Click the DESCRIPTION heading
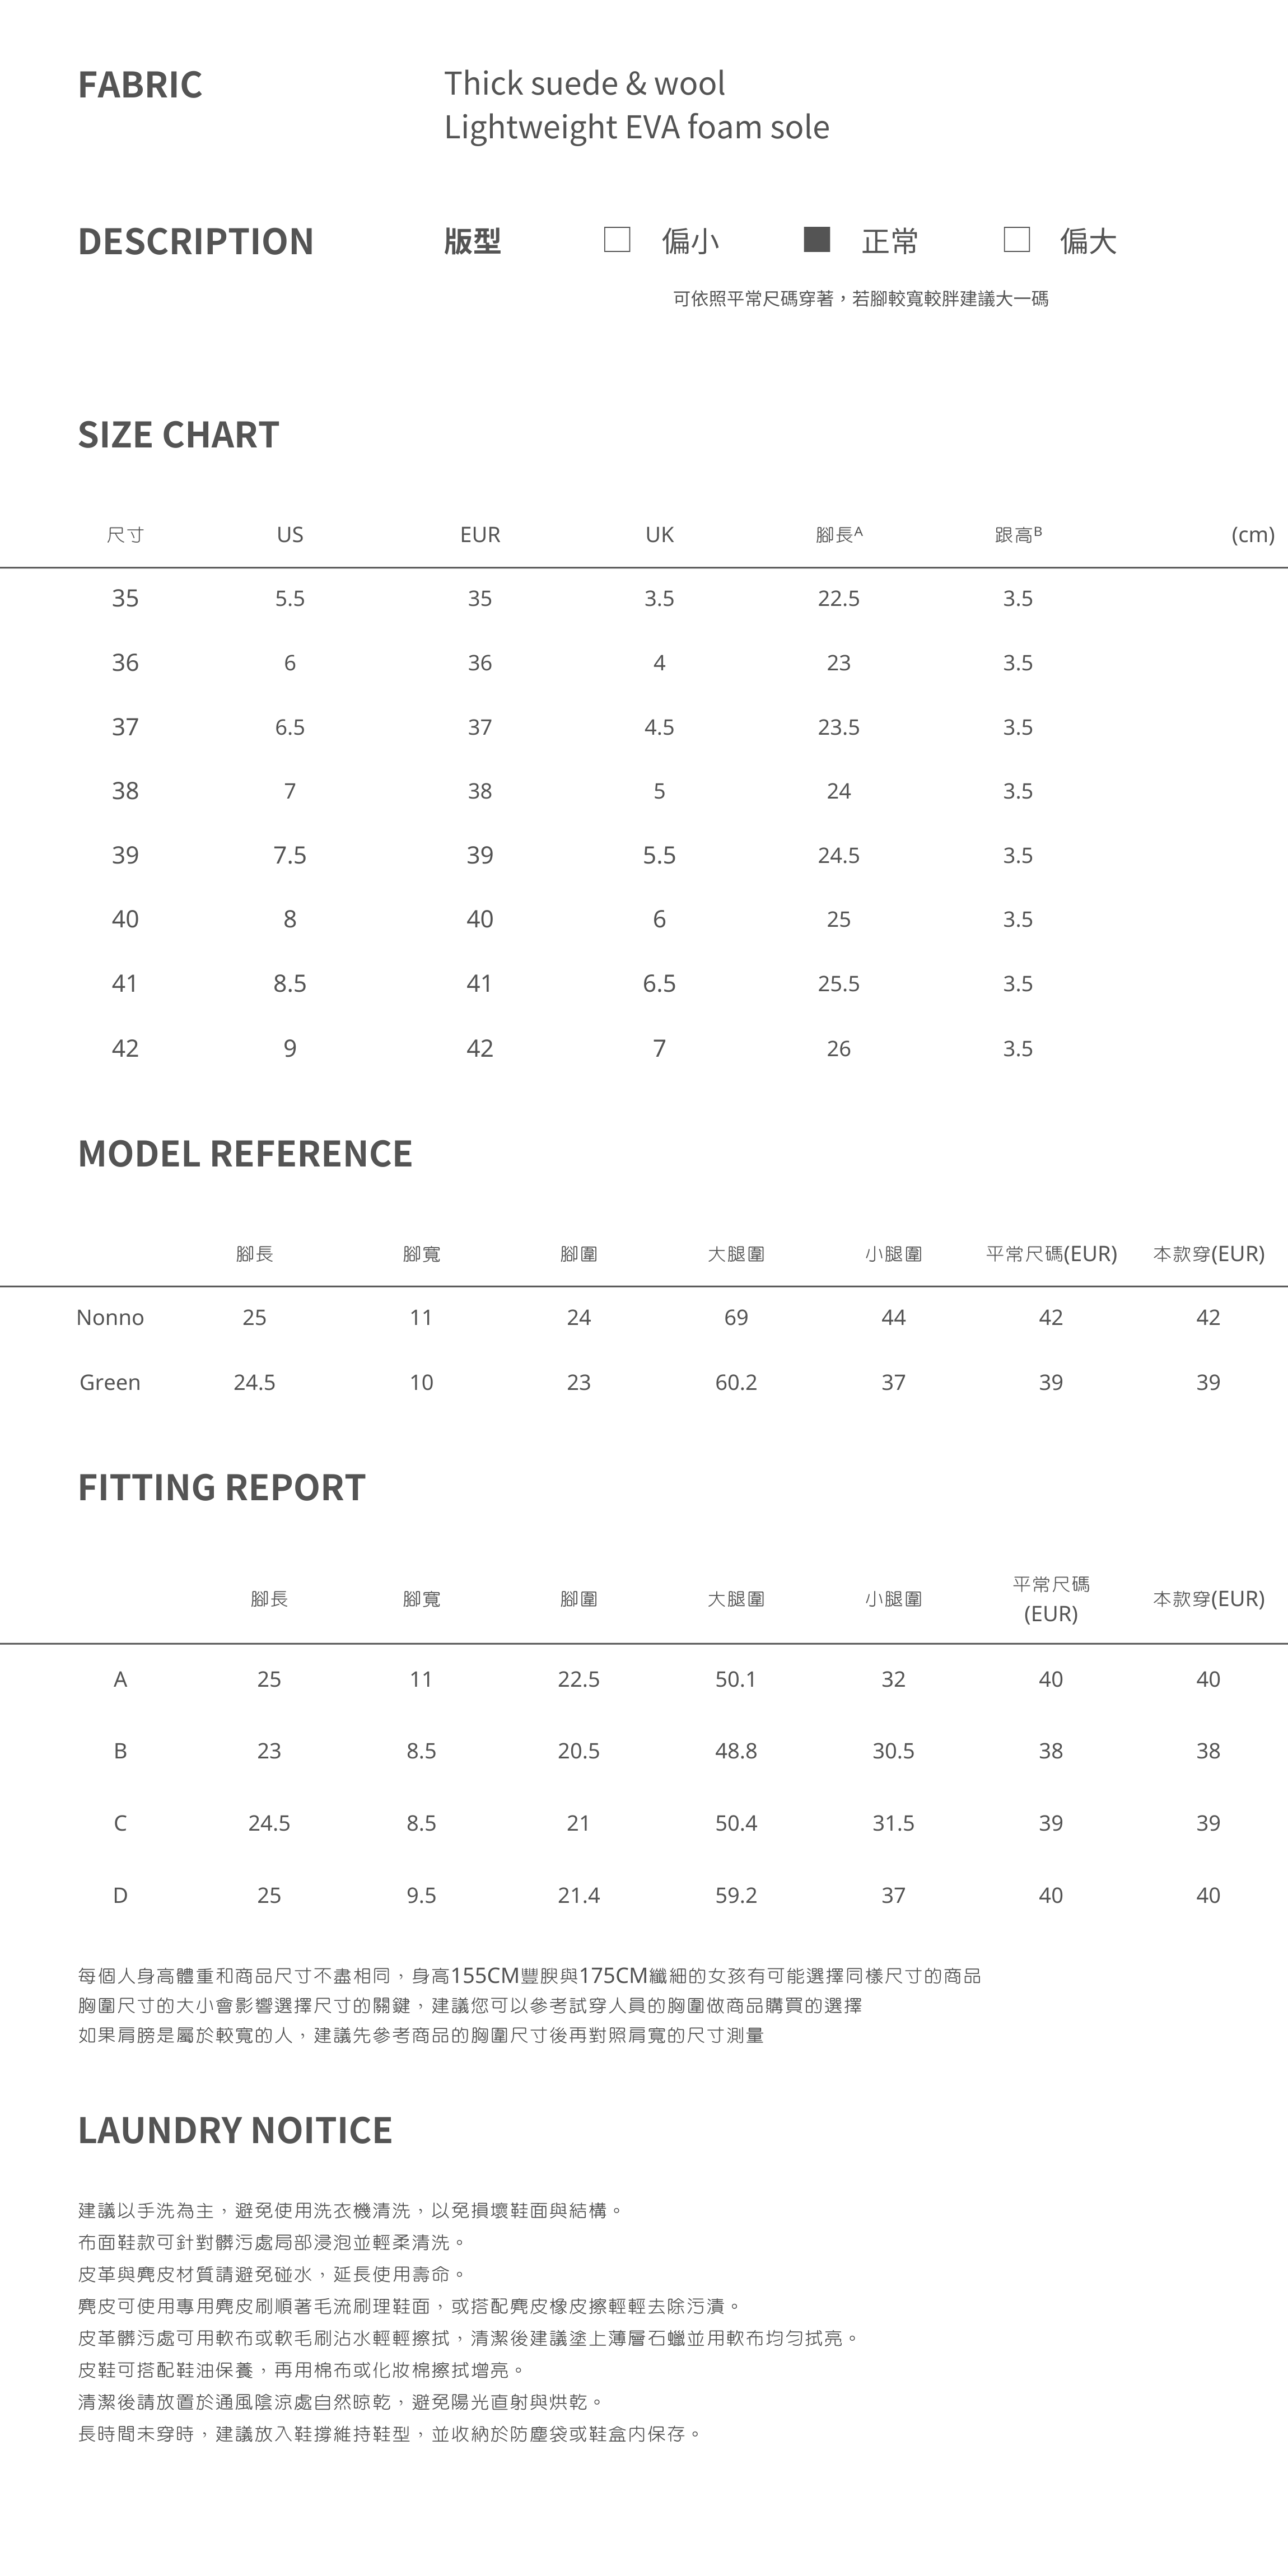The width and height of the screenshot is (1288, 2576). point(196,242)
